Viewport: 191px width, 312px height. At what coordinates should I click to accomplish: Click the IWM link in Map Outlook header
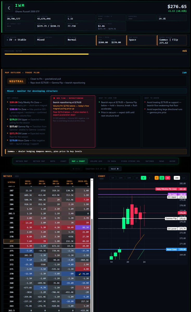pos(184,73)
